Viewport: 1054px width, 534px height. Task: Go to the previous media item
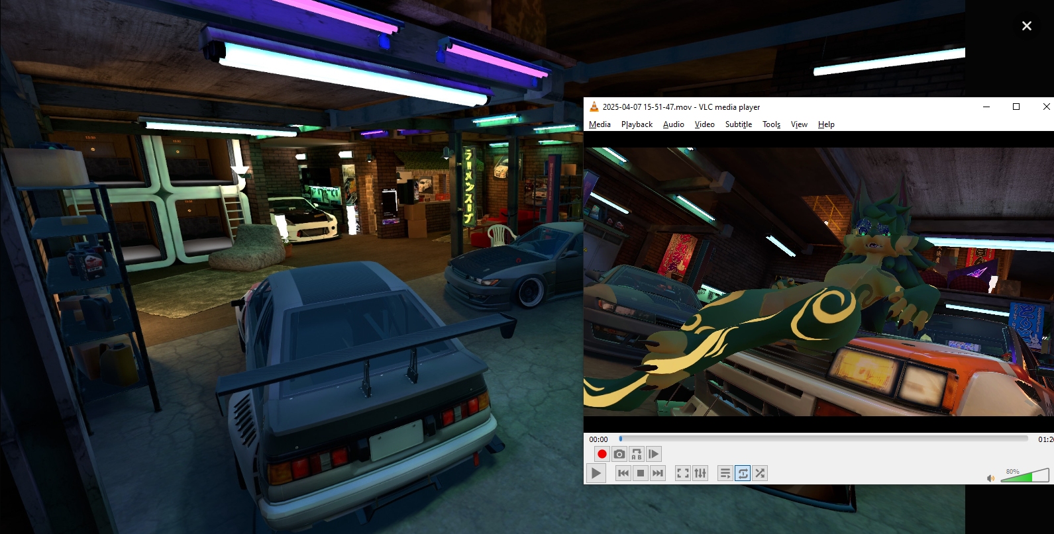[x=623, y=473]
